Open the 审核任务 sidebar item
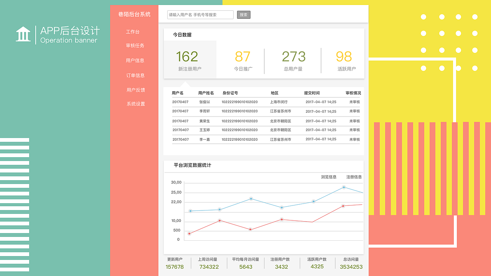 (135, 46)
